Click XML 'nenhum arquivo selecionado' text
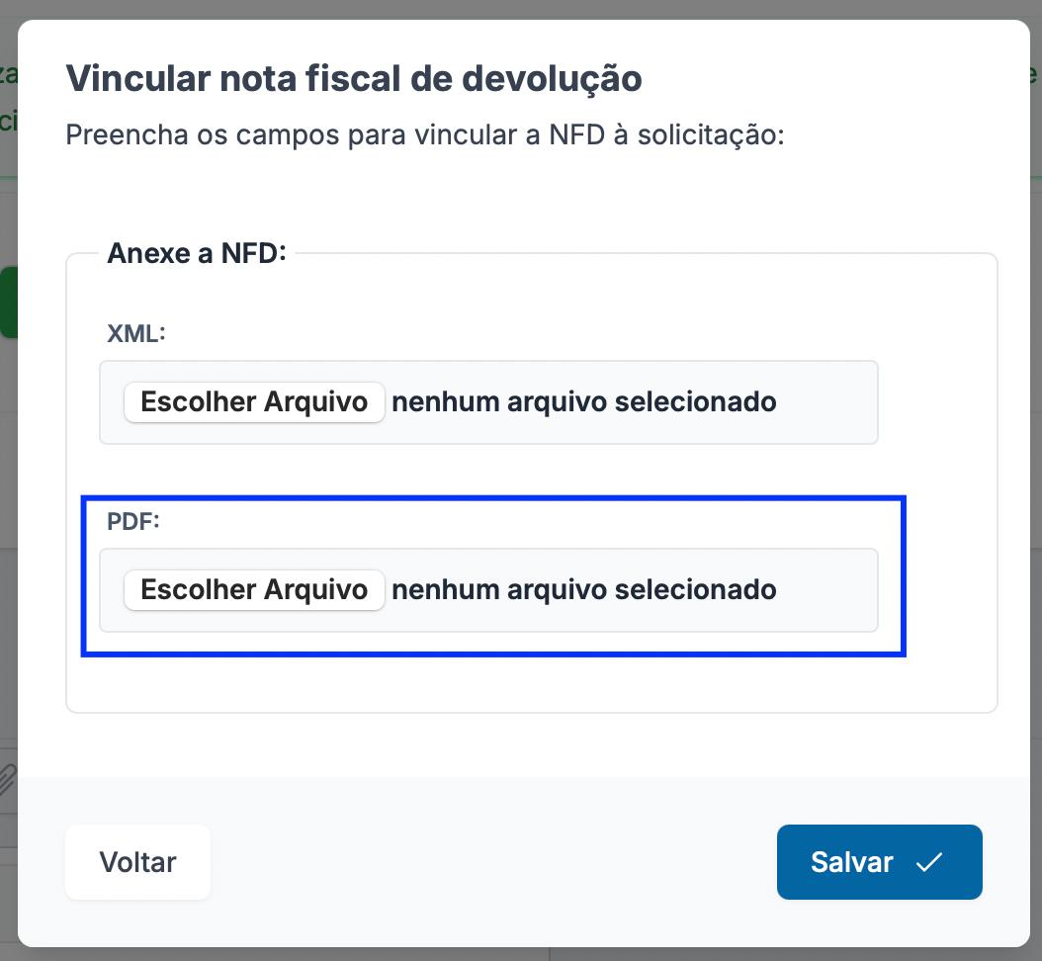This screenshot has height=961, width=1042. click(583, 402)
